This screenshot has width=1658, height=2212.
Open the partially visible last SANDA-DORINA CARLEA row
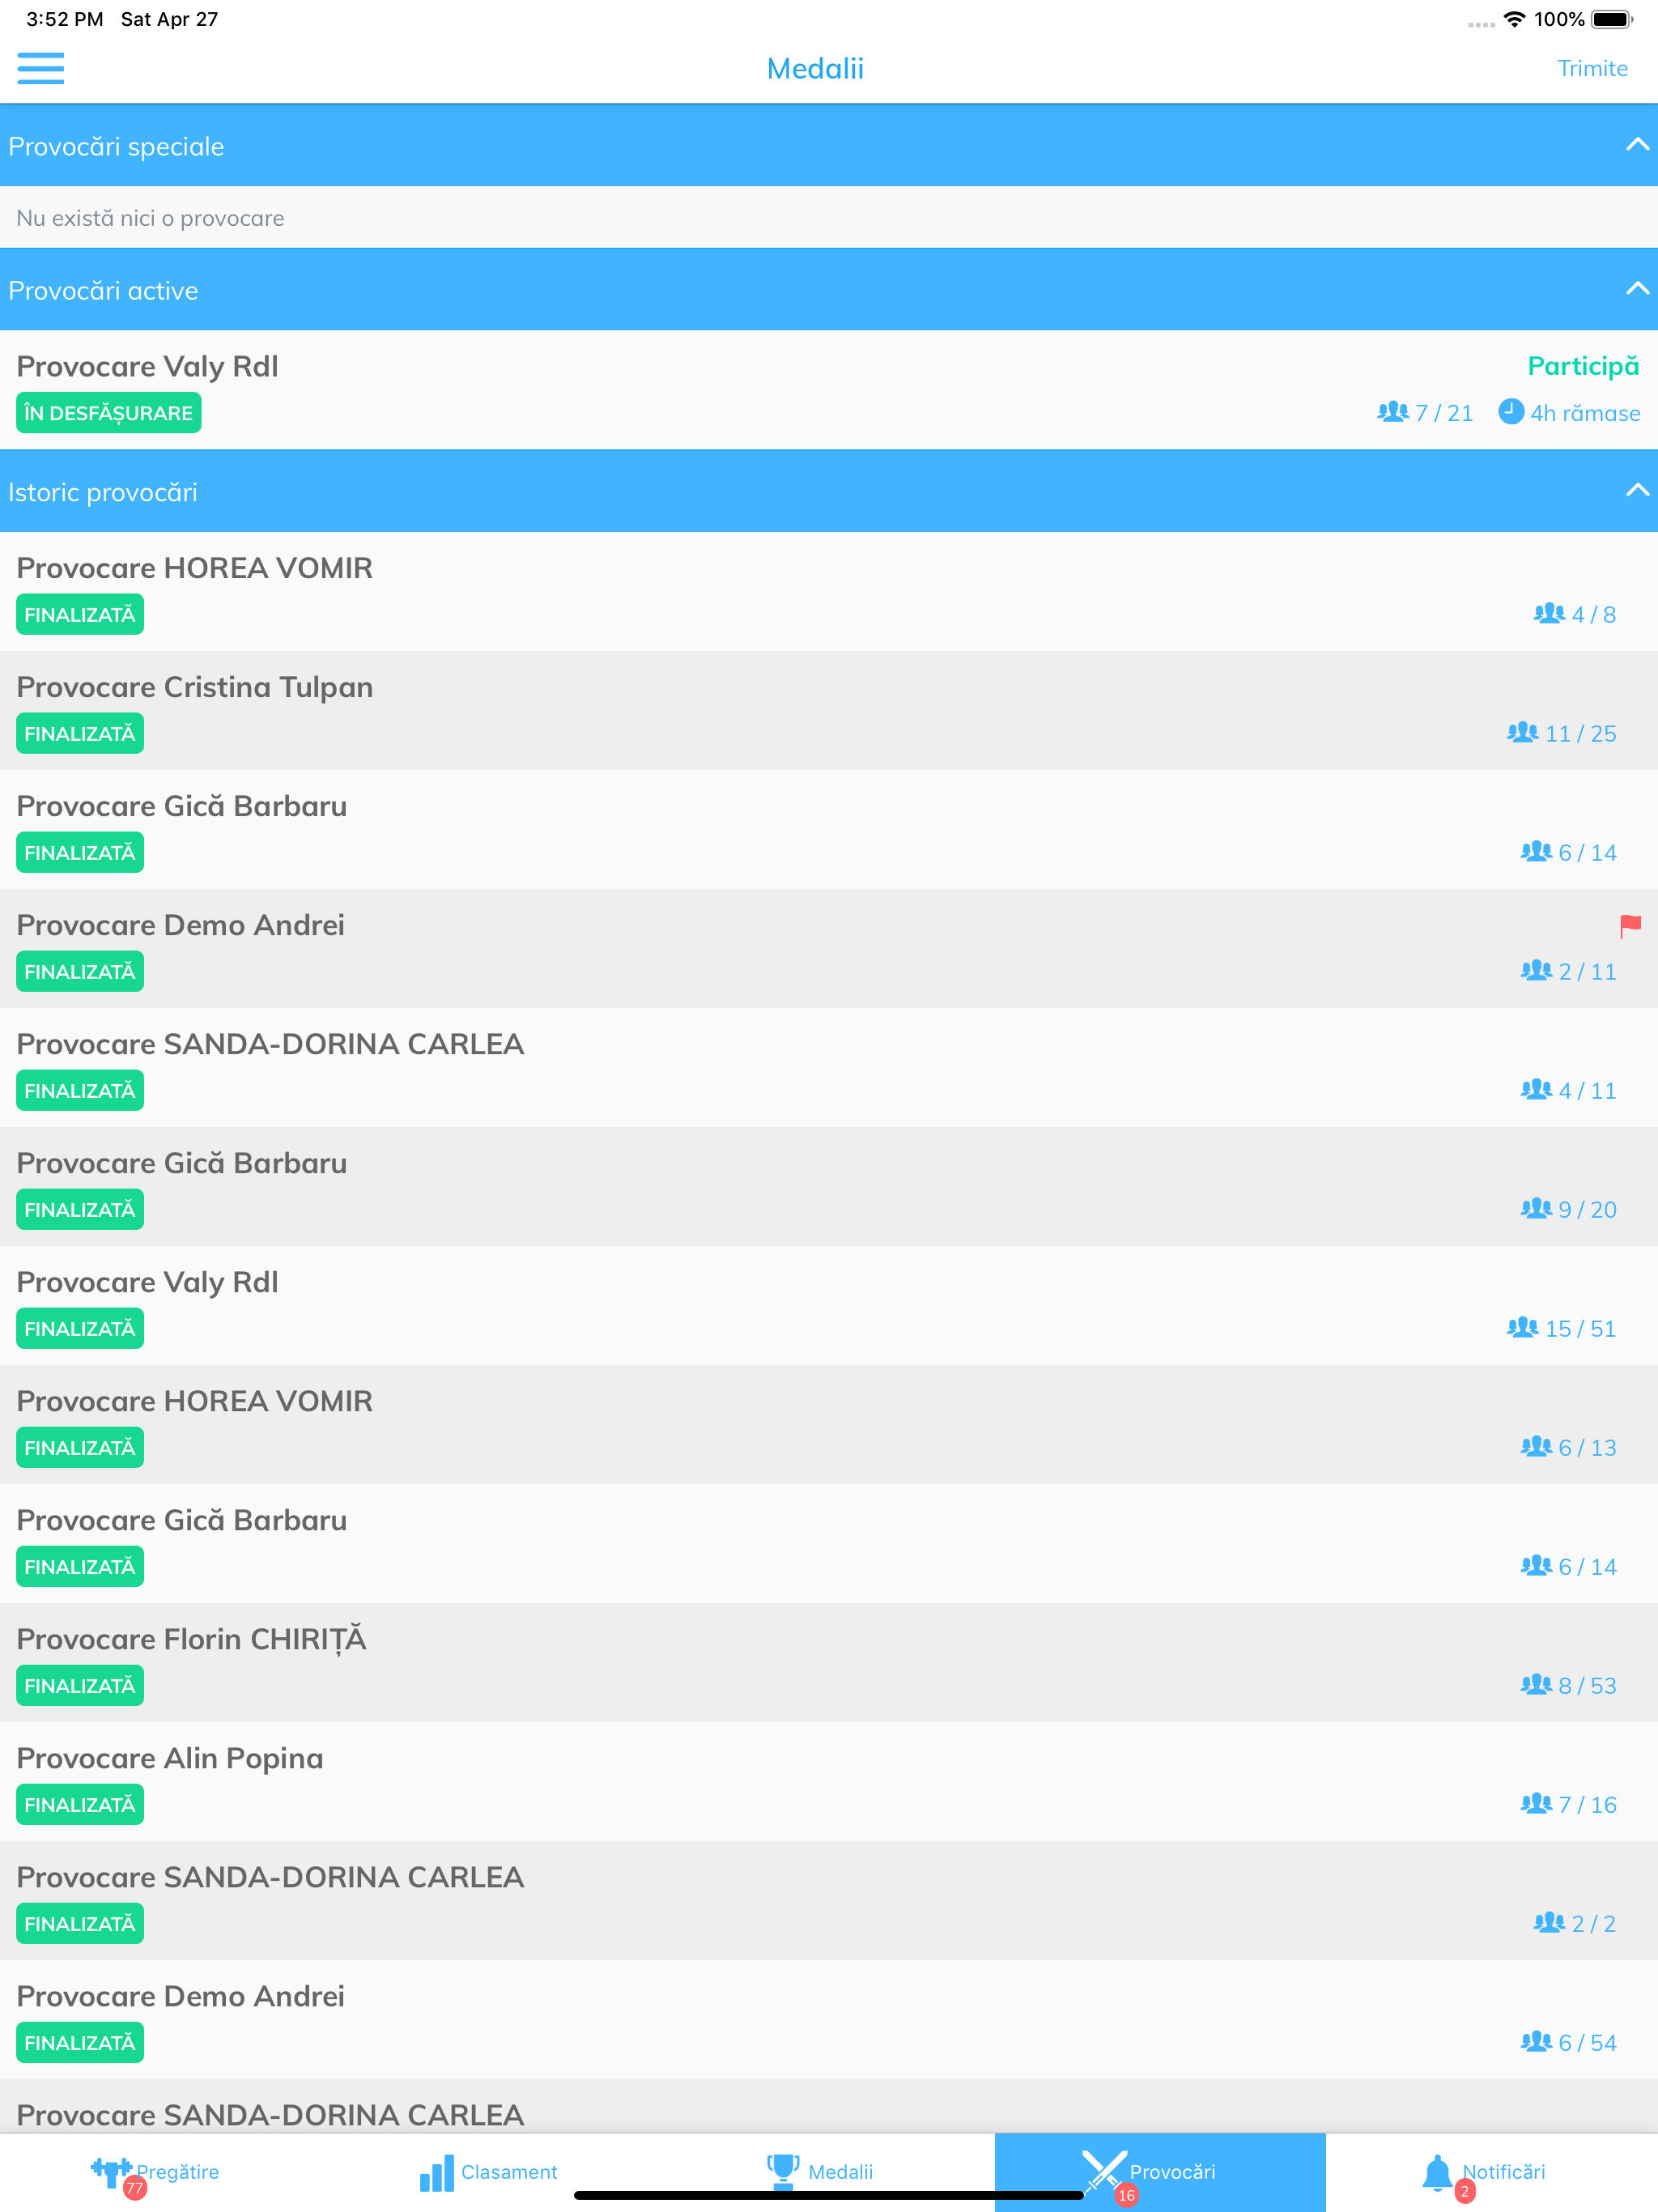click(829, 2106)
